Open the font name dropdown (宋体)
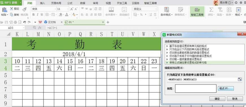The image size is (246, 107). pyautogui.click(x=55, y=9)
